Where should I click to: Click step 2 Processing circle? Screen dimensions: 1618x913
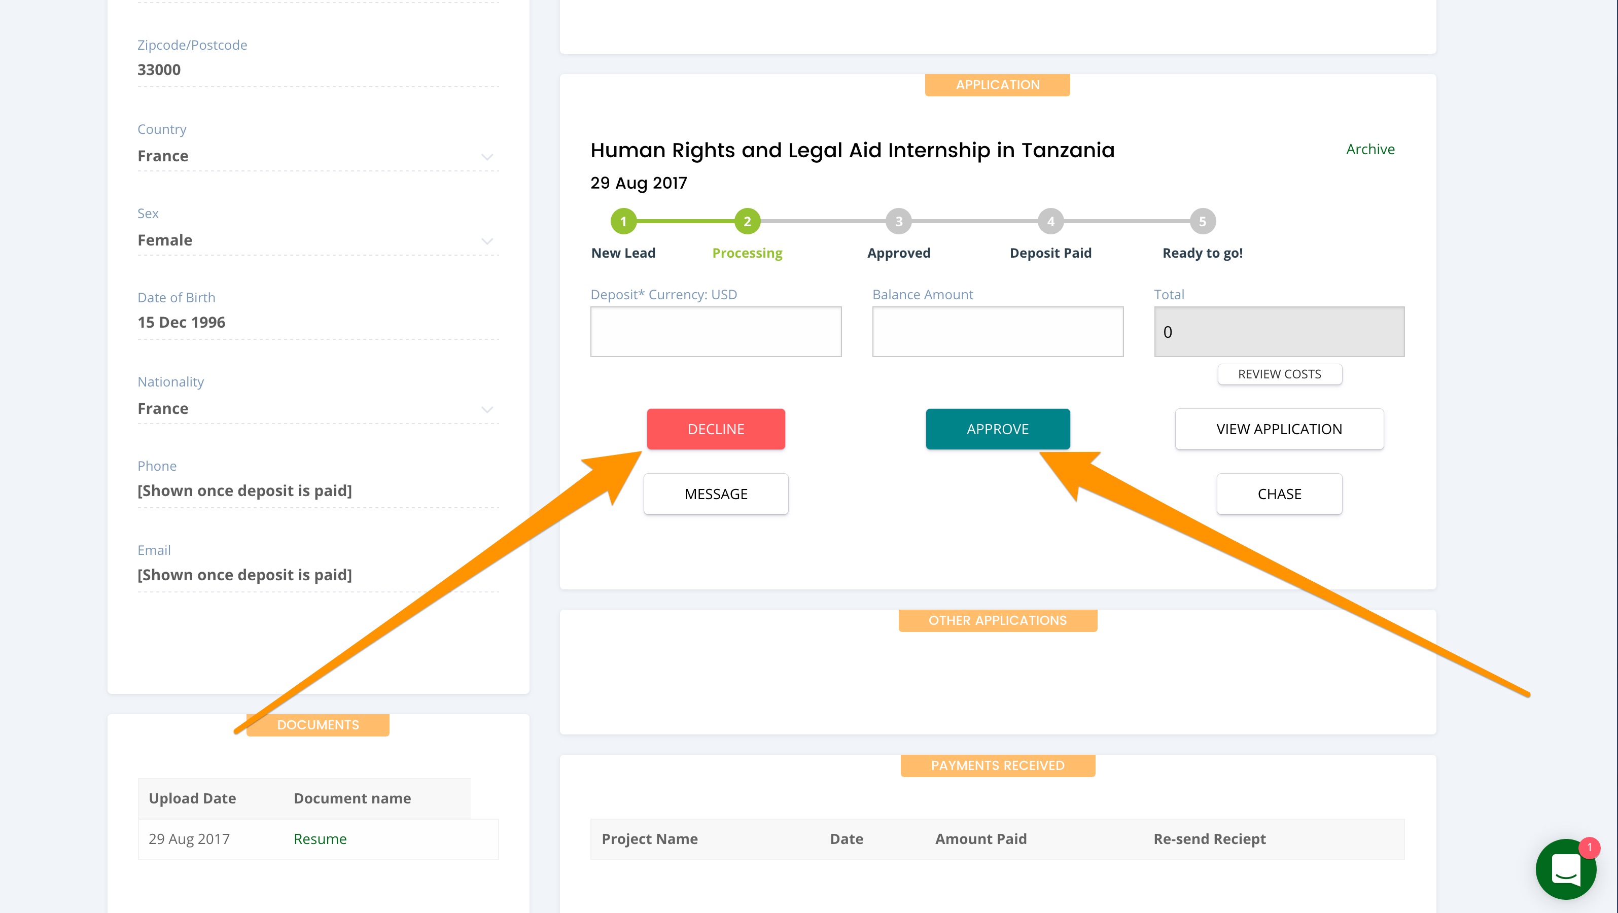[747, 221]
